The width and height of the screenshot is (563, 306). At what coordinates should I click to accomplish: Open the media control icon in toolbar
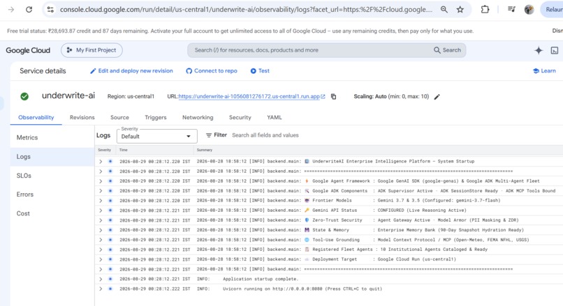click(511, 10)
